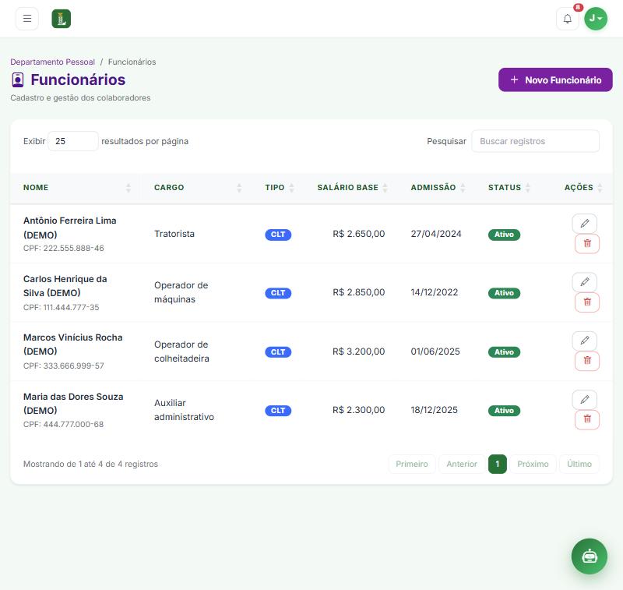Open the hamburger sidebar menu
This screenshot has width=623, height=590.
tap(27, 18)
